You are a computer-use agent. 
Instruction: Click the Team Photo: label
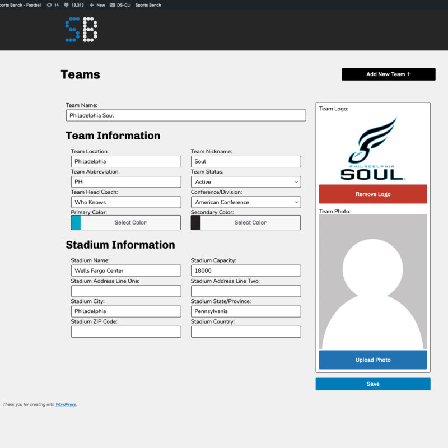334,211
